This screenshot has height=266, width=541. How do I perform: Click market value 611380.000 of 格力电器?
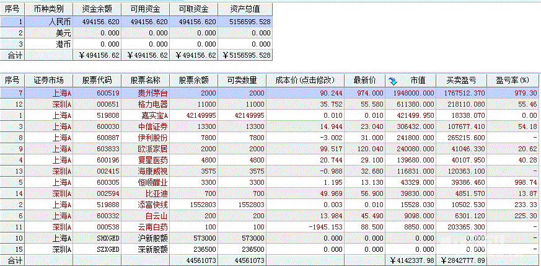click(x=415, y=104)
